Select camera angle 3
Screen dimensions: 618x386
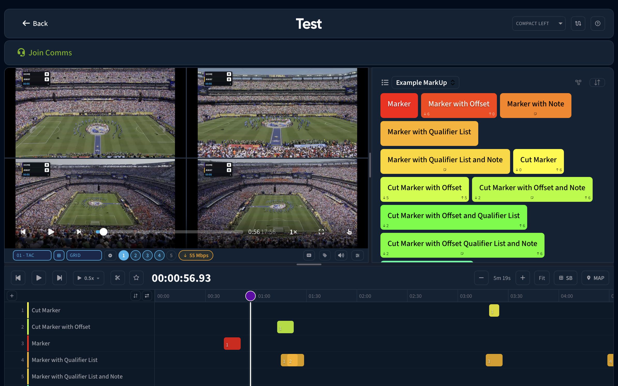click(x=147, y=255)
